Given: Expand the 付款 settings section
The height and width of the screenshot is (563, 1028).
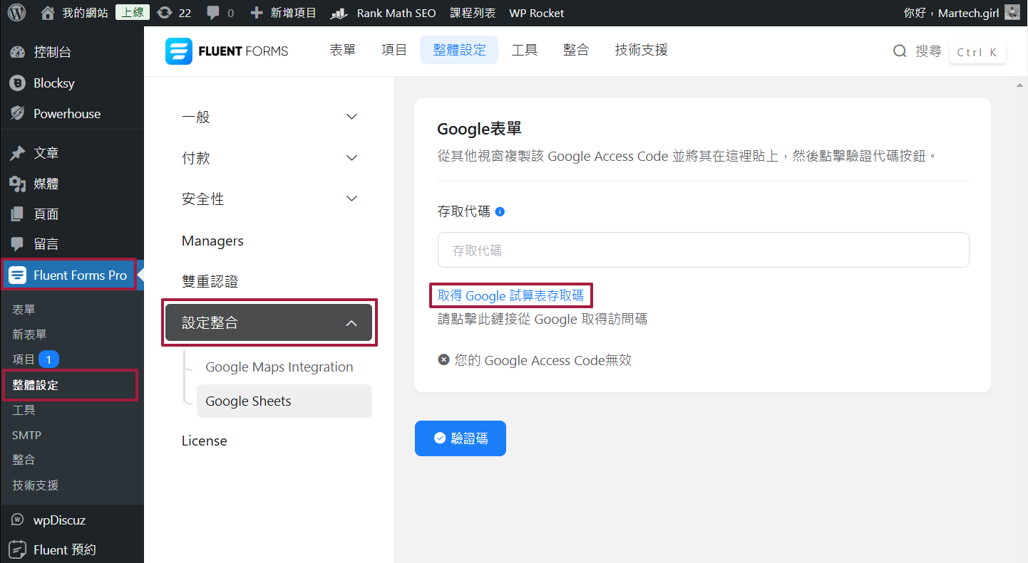Looking at the screenshot, I should pyautogui.click(x=269, y=158).
